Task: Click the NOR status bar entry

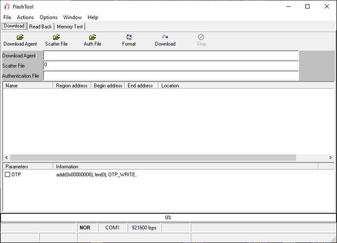Action: [87, 228]
